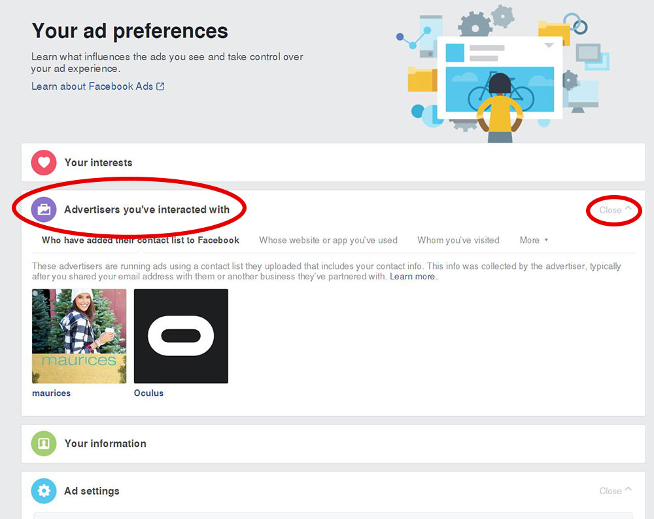This screenshot has width=654, height=519.
Task: Switch to the Whom you've visited tab
Action: (x=458, y=240)
